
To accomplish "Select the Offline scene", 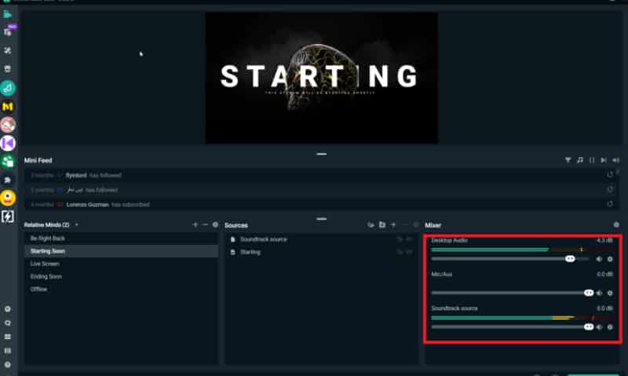I will (x=121, y=289).
